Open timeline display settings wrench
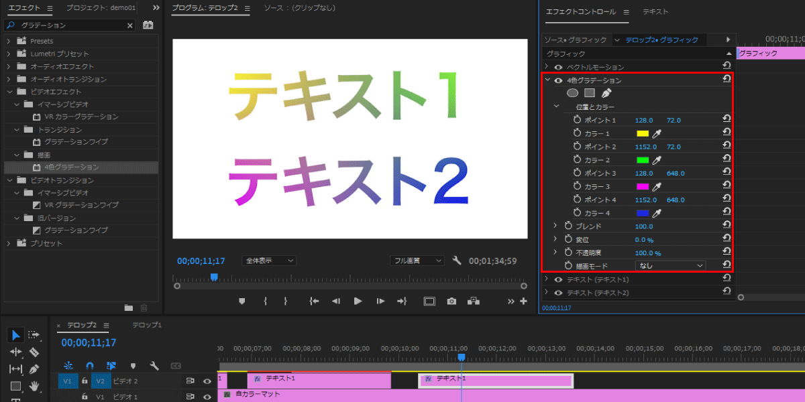 (154, 366)
